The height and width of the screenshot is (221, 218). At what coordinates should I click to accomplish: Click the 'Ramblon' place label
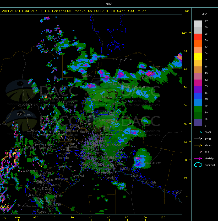tap(86, 76)
